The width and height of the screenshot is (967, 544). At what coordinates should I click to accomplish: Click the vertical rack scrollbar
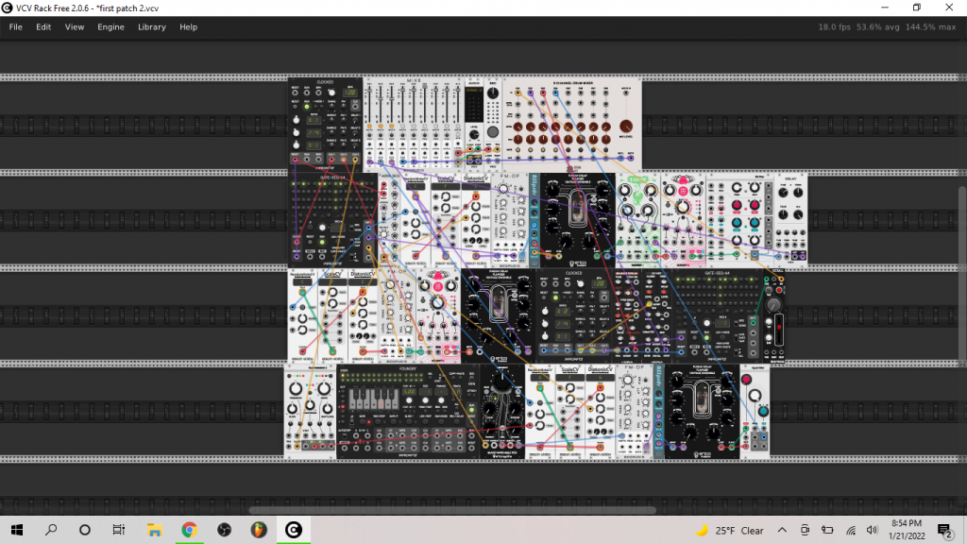pos(962,277)
